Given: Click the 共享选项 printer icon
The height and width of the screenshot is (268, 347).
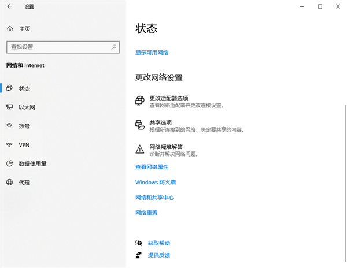Looking at the screenshot, I should 140,125.
